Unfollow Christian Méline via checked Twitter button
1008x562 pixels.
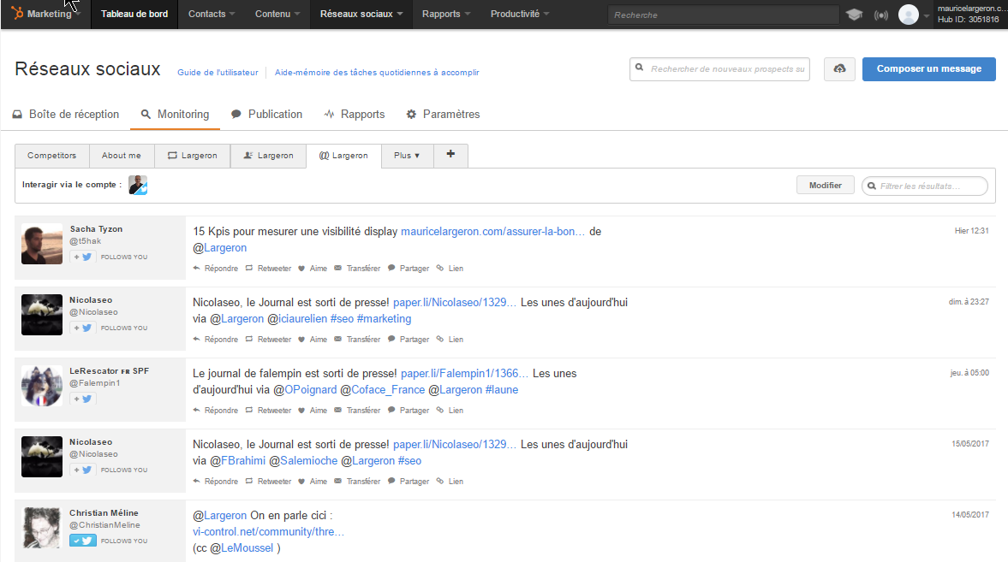pyautogui.click(x=83, y=541)
